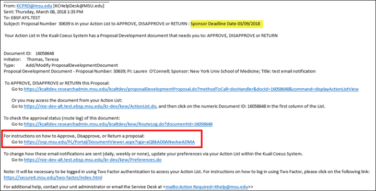Image resolution: width=376 pixels, height=191 pixels.
Task: Click the "Proposal Development Document - Proposal Number: 30639" line
Action: coord(159,71)
